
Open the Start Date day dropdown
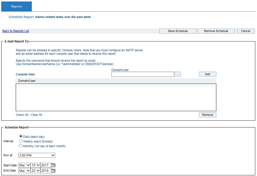(x=35, y=165)
